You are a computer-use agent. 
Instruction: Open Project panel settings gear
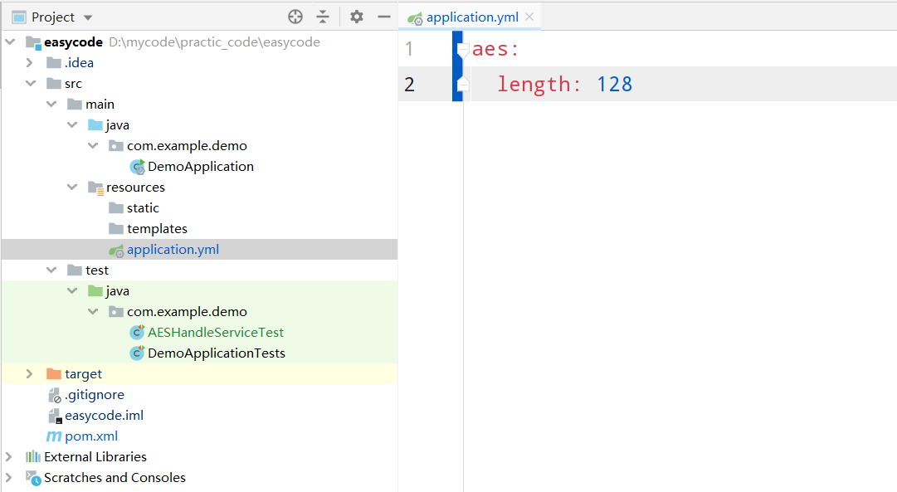tap(357, 17)
